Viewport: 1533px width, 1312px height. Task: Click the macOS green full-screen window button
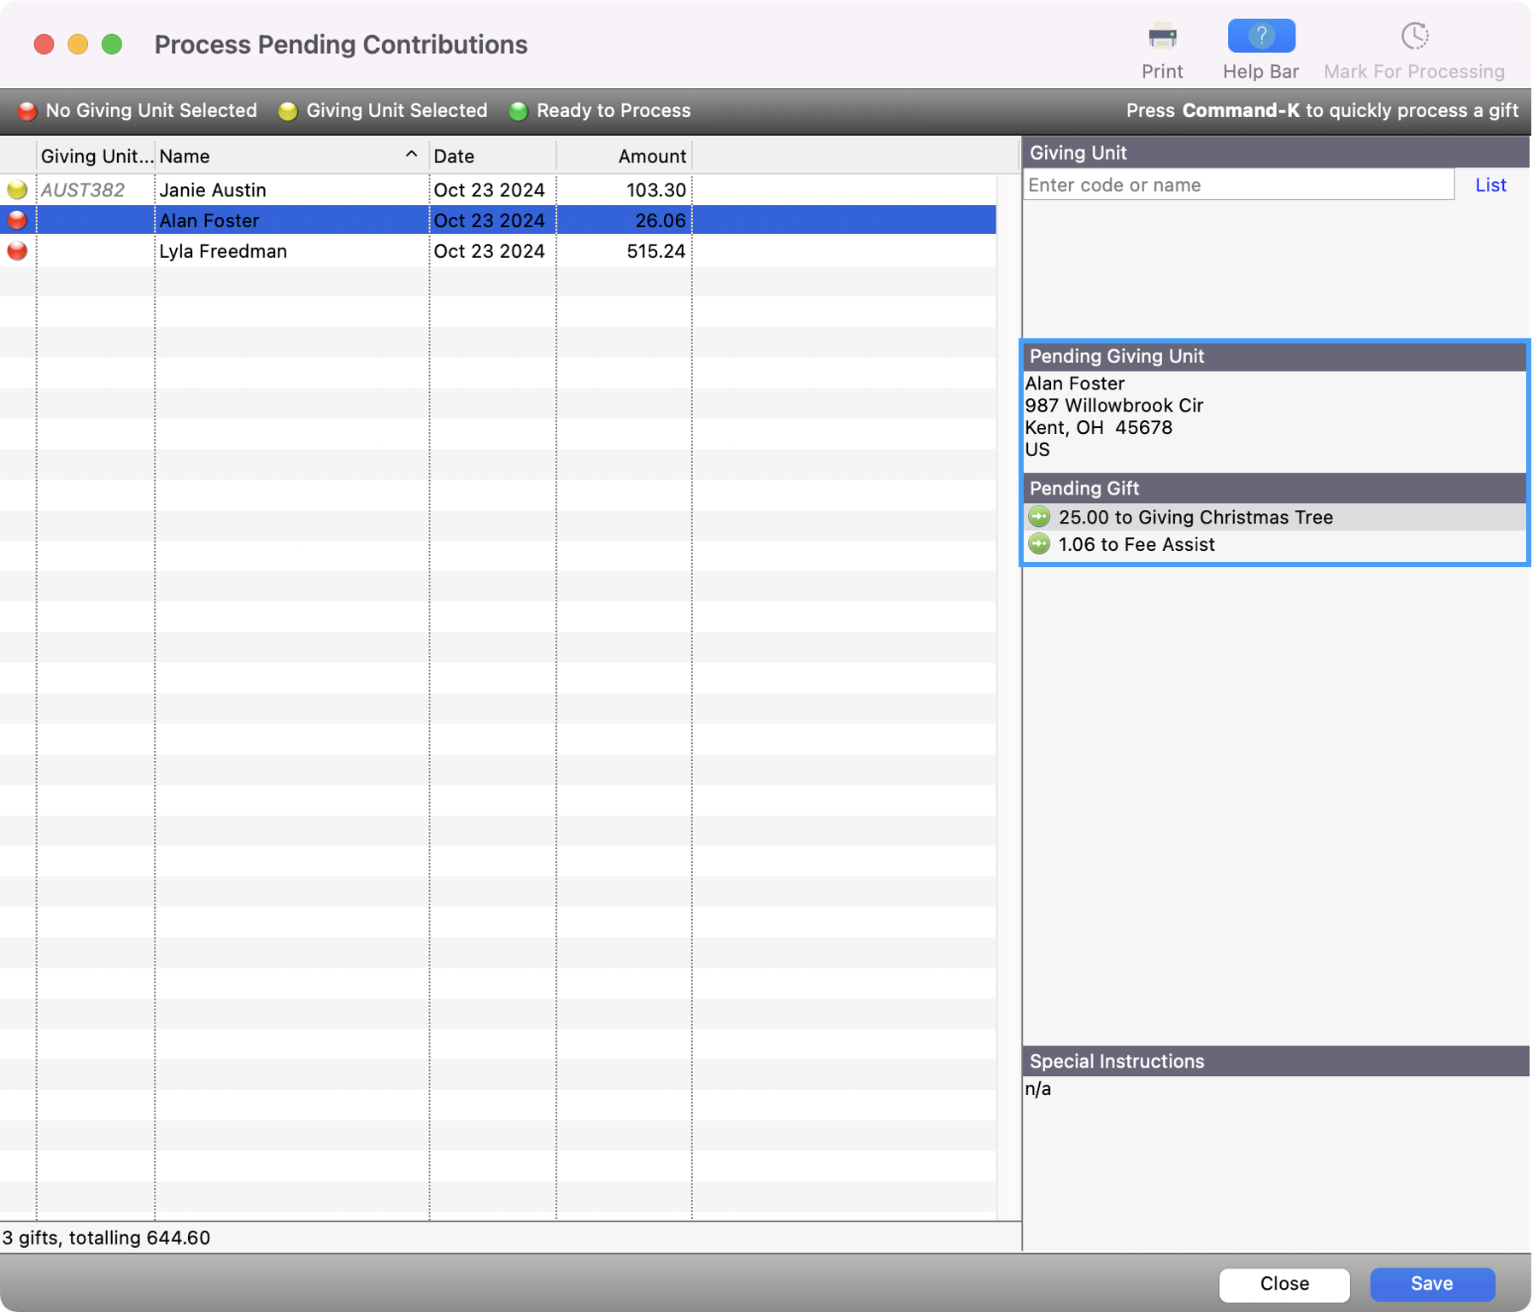(x=112, y=44)
